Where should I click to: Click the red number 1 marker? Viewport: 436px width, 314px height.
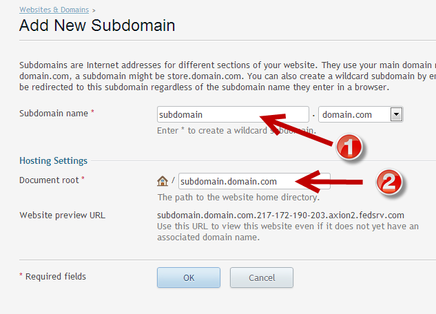350,147
